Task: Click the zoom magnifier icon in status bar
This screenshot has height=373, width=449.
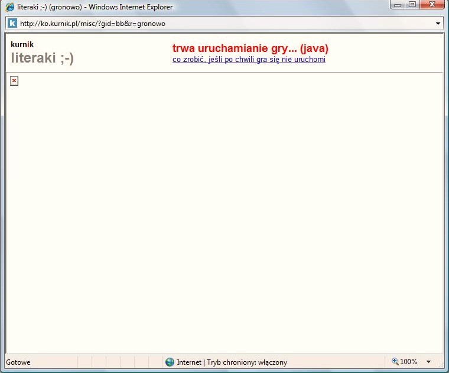Action: 395,361
